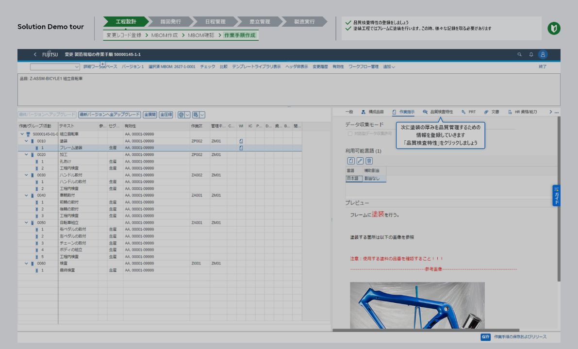Click テンプレートライブラリ表示
This screenshot has width=578, height=349.
(256, 66)
